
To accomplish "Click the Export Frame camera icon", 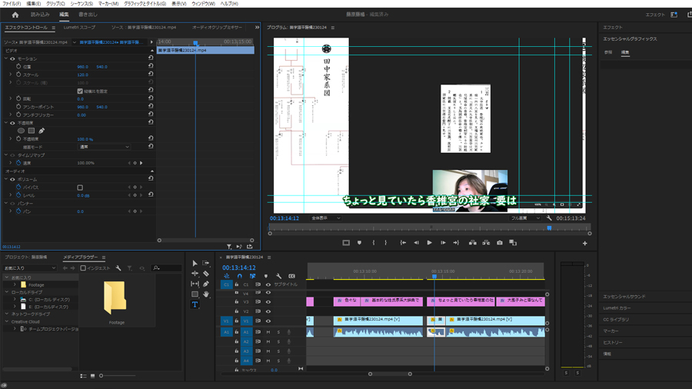I will click(500, 243).
